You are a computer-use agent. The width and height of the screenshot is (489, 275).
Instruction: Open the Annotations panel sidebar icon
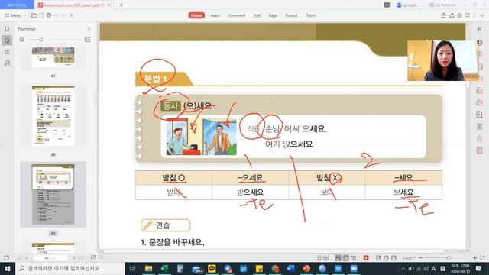tap(7, 52)
